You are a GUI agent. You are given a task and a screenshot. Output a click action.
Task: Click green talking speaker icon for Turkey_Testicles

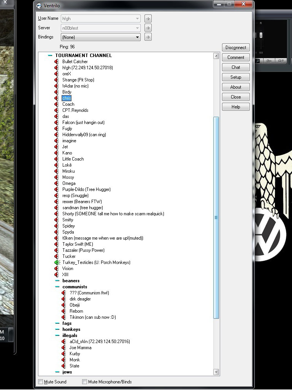57,262
